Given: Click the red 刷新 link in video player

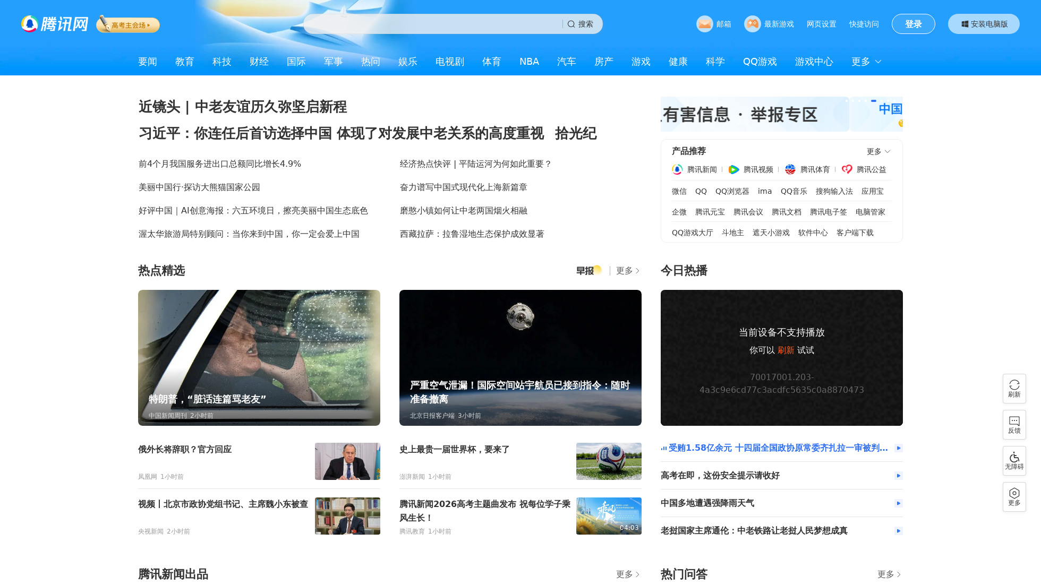Looking at the screenshot, I should pos(786,350).
